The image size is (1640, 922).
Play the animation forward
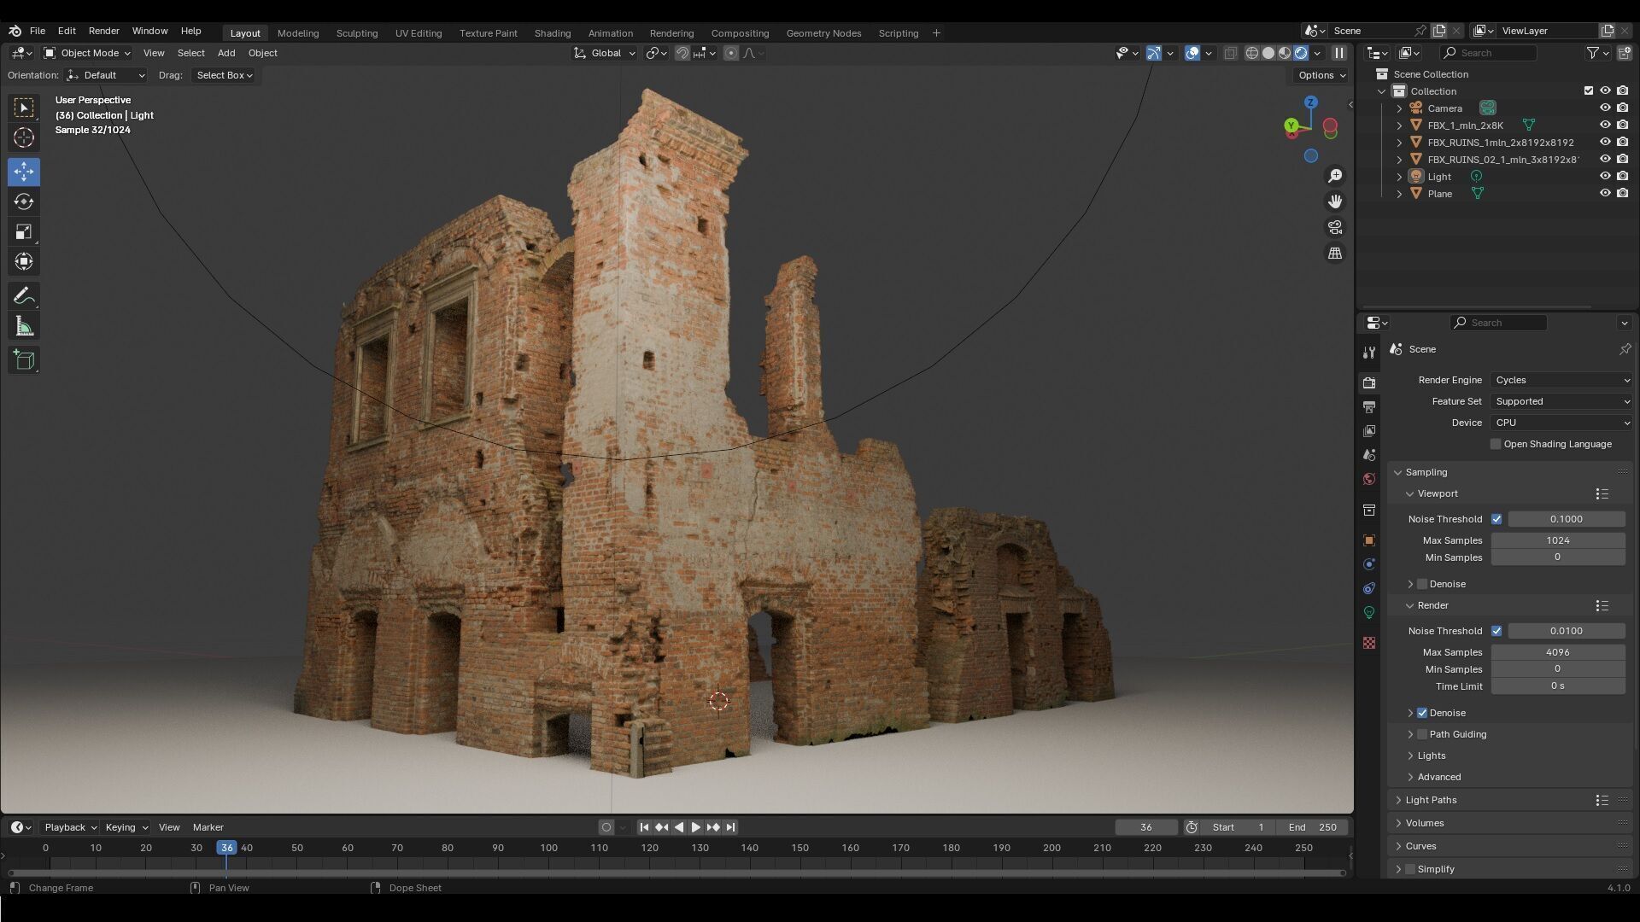point(695,827)
